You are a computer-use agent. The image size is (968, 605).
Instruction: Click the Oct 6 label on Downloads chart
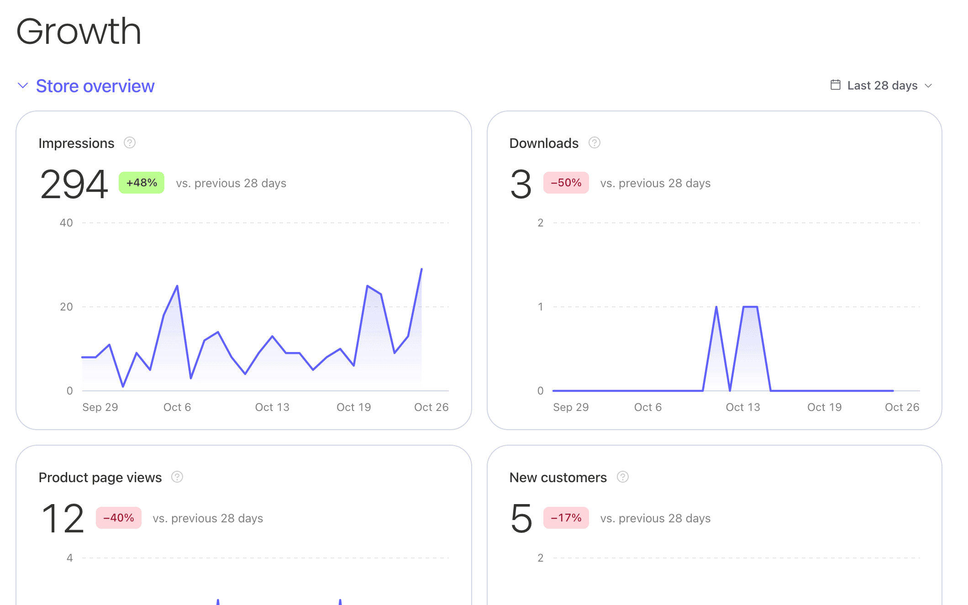[x=647, y=407]
